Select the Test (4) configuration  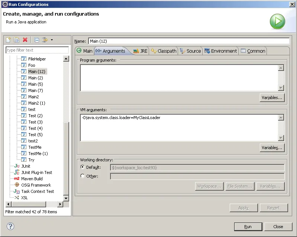[35, 128]
